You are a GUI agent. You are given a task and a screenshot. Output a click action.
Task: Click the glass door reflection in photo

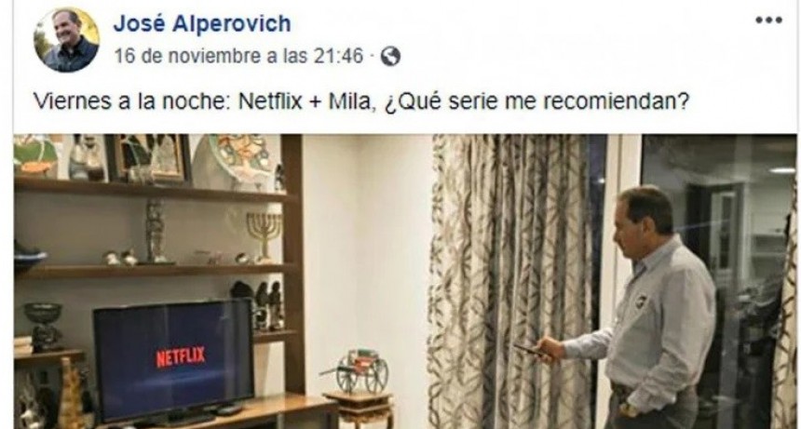tap(718, 281)
